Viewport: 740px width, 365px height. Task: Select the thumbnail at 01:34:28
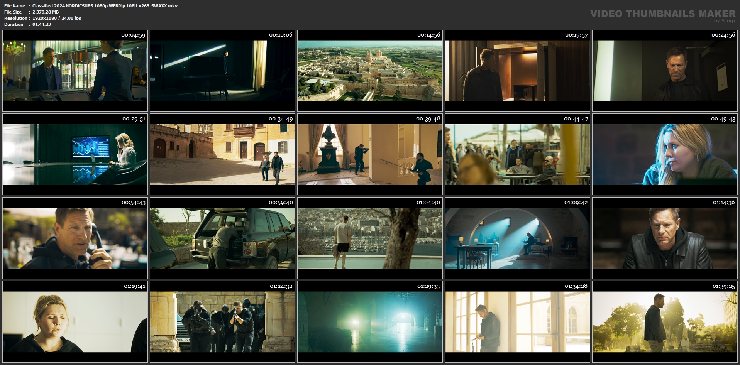click(x=517, y=322)
